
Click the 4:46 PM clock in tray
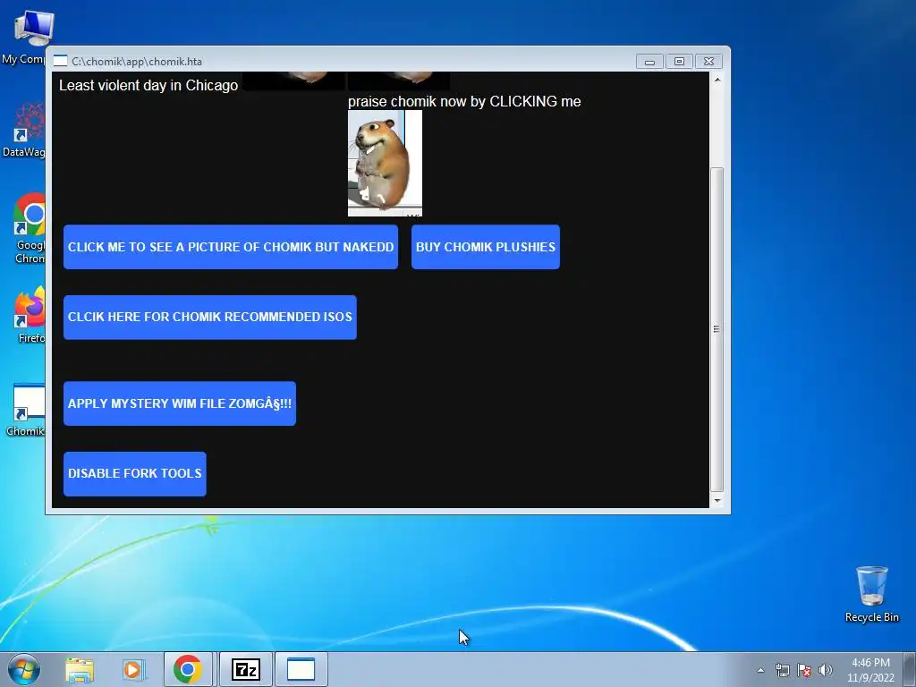[870, 670]
